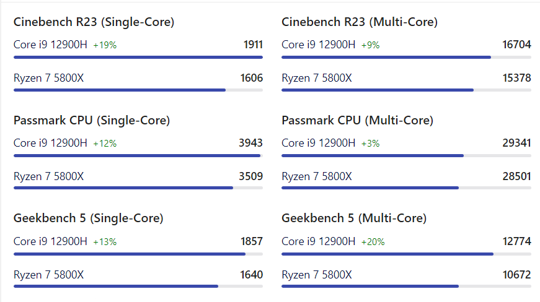Click the Ryzen 7 5800X score 10672
The height and width of the screenshot is (302, 540).
click(x=516, y=275)
